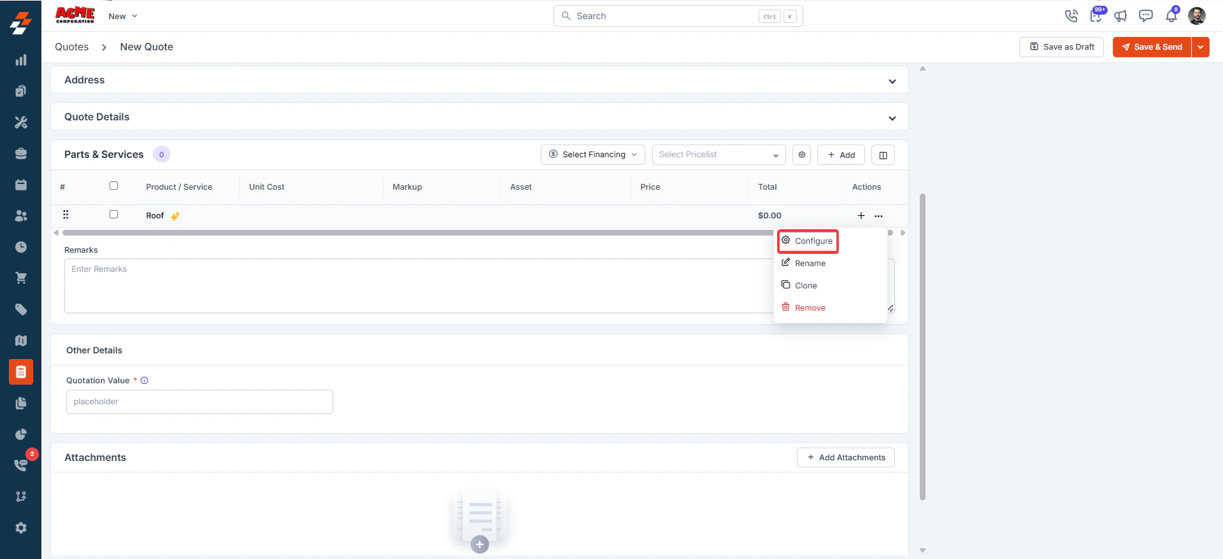Click the attachment upload plus placeholder
1223x559 pixels.
point(480,544)
